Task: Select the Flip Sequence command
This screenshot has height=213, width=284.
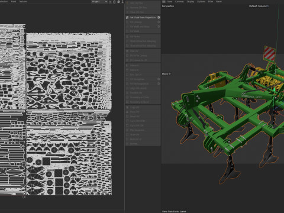Action: pyautogui.click(x=143, y=130)
